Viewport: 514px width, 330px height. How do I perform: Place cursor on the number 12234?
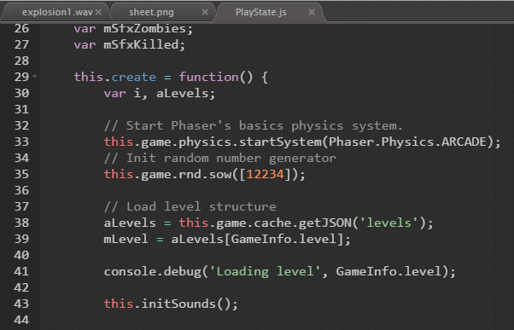tap(265, 174)
